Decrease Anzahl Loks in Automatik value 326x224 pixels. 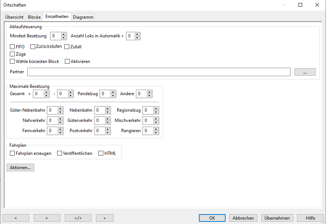[x=137, y=38]
